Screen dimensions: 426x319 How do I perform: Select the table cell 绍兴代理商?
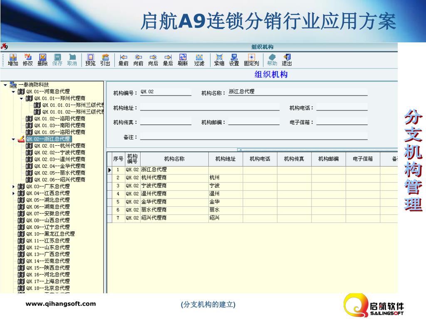tap(174, 218)
